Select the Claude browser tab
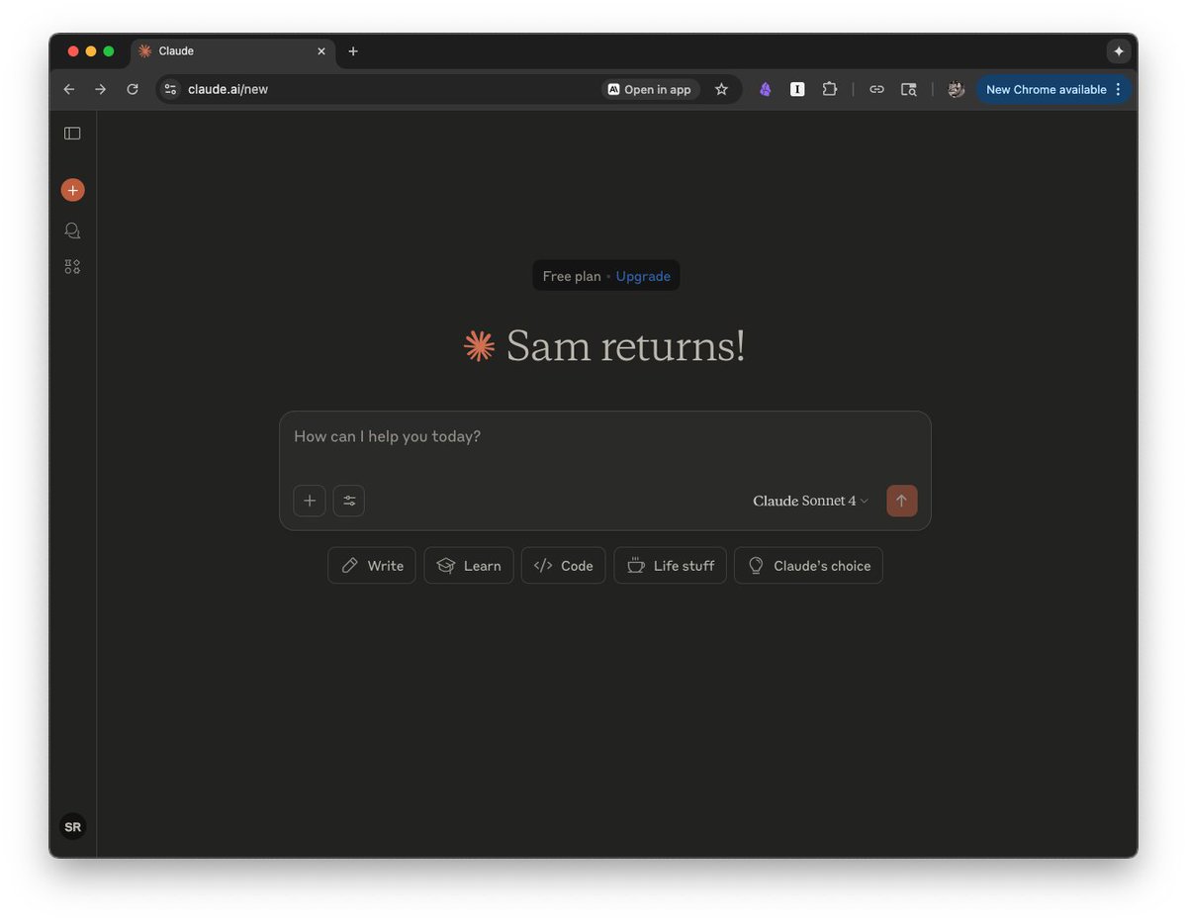 coord(233,51)
